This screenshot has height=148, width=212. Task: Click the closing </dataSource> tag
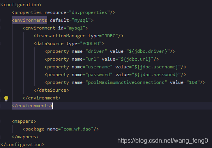51,90
